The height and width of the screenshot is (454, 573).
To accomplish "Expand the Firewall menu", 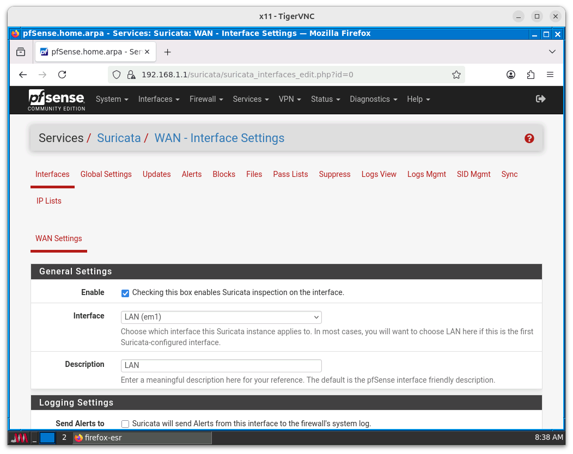I will click(x=206, y=100).
